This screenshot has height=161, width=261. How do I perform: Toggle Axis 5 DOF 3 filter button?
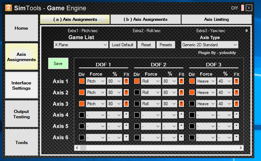(236, 126)
